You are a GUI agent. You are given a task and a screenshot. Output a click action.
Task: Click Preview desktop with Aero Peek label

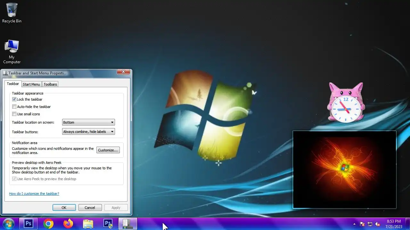[37, 163]
